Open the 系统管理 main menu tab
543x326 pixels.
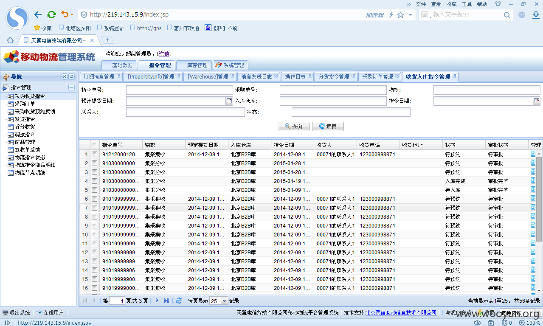tap(230, 65)
